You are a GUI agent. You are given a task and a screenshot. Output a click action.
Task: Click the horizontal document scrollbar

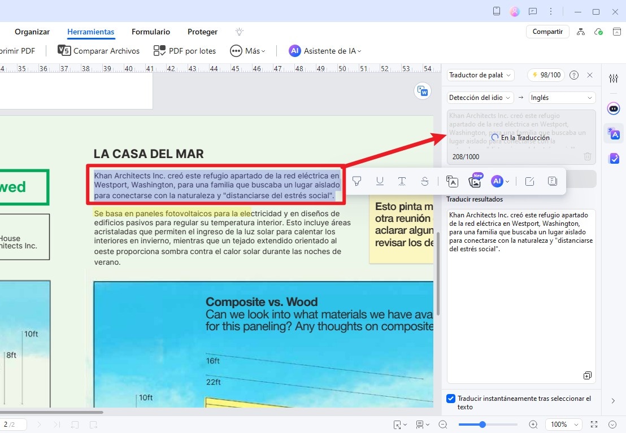[x=51, y=412]
